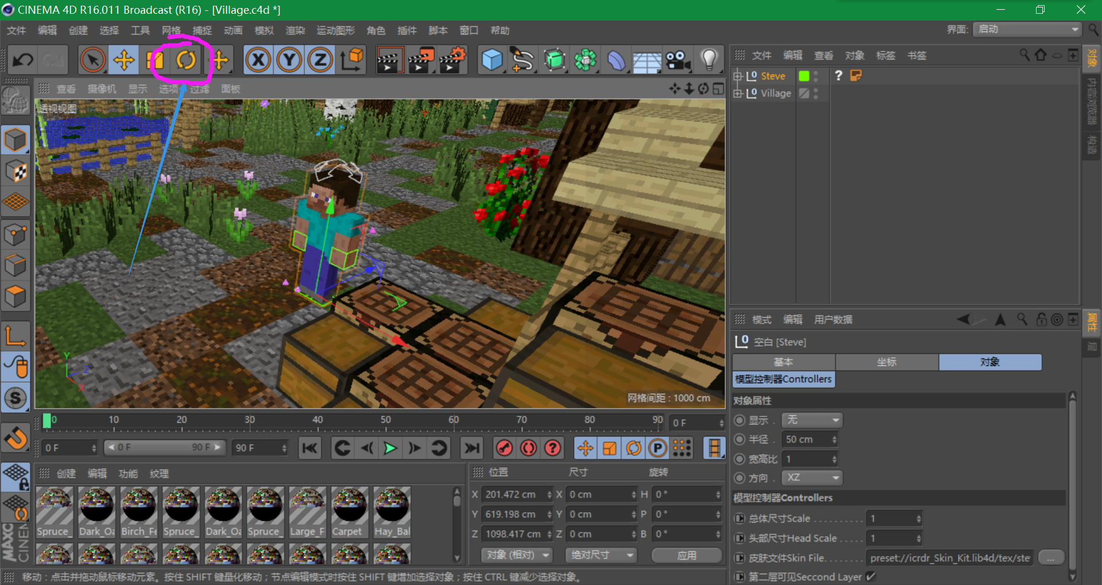This screenshot has height=585, width=1102.
Task: Enable Polygons mode in left sidebar
Action: tap(15, 297)
